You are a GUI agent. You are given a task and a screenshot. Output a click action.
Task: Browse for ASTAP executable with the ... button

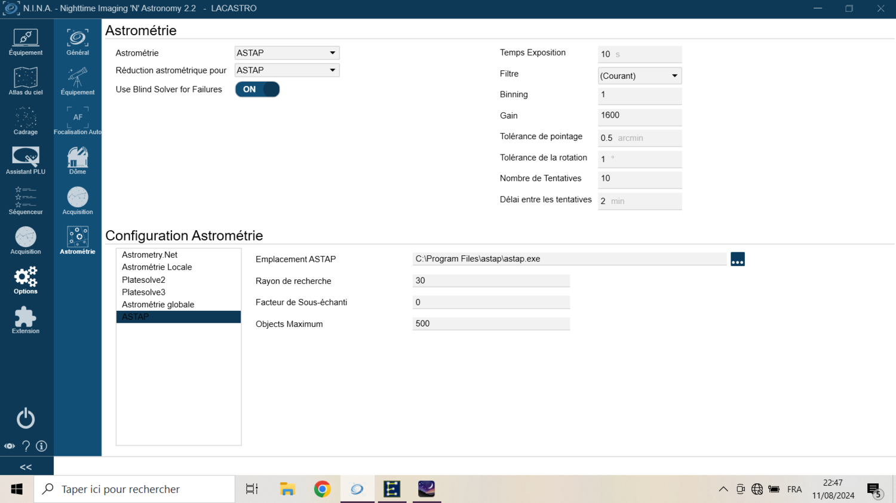(x=738, y=260)
